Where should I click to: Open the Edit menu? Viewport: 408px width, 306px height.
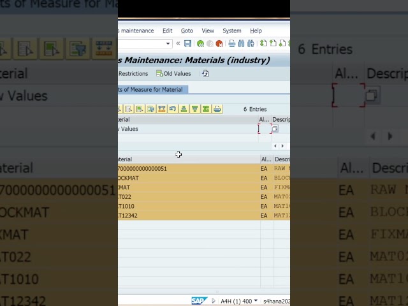[167, 31]
